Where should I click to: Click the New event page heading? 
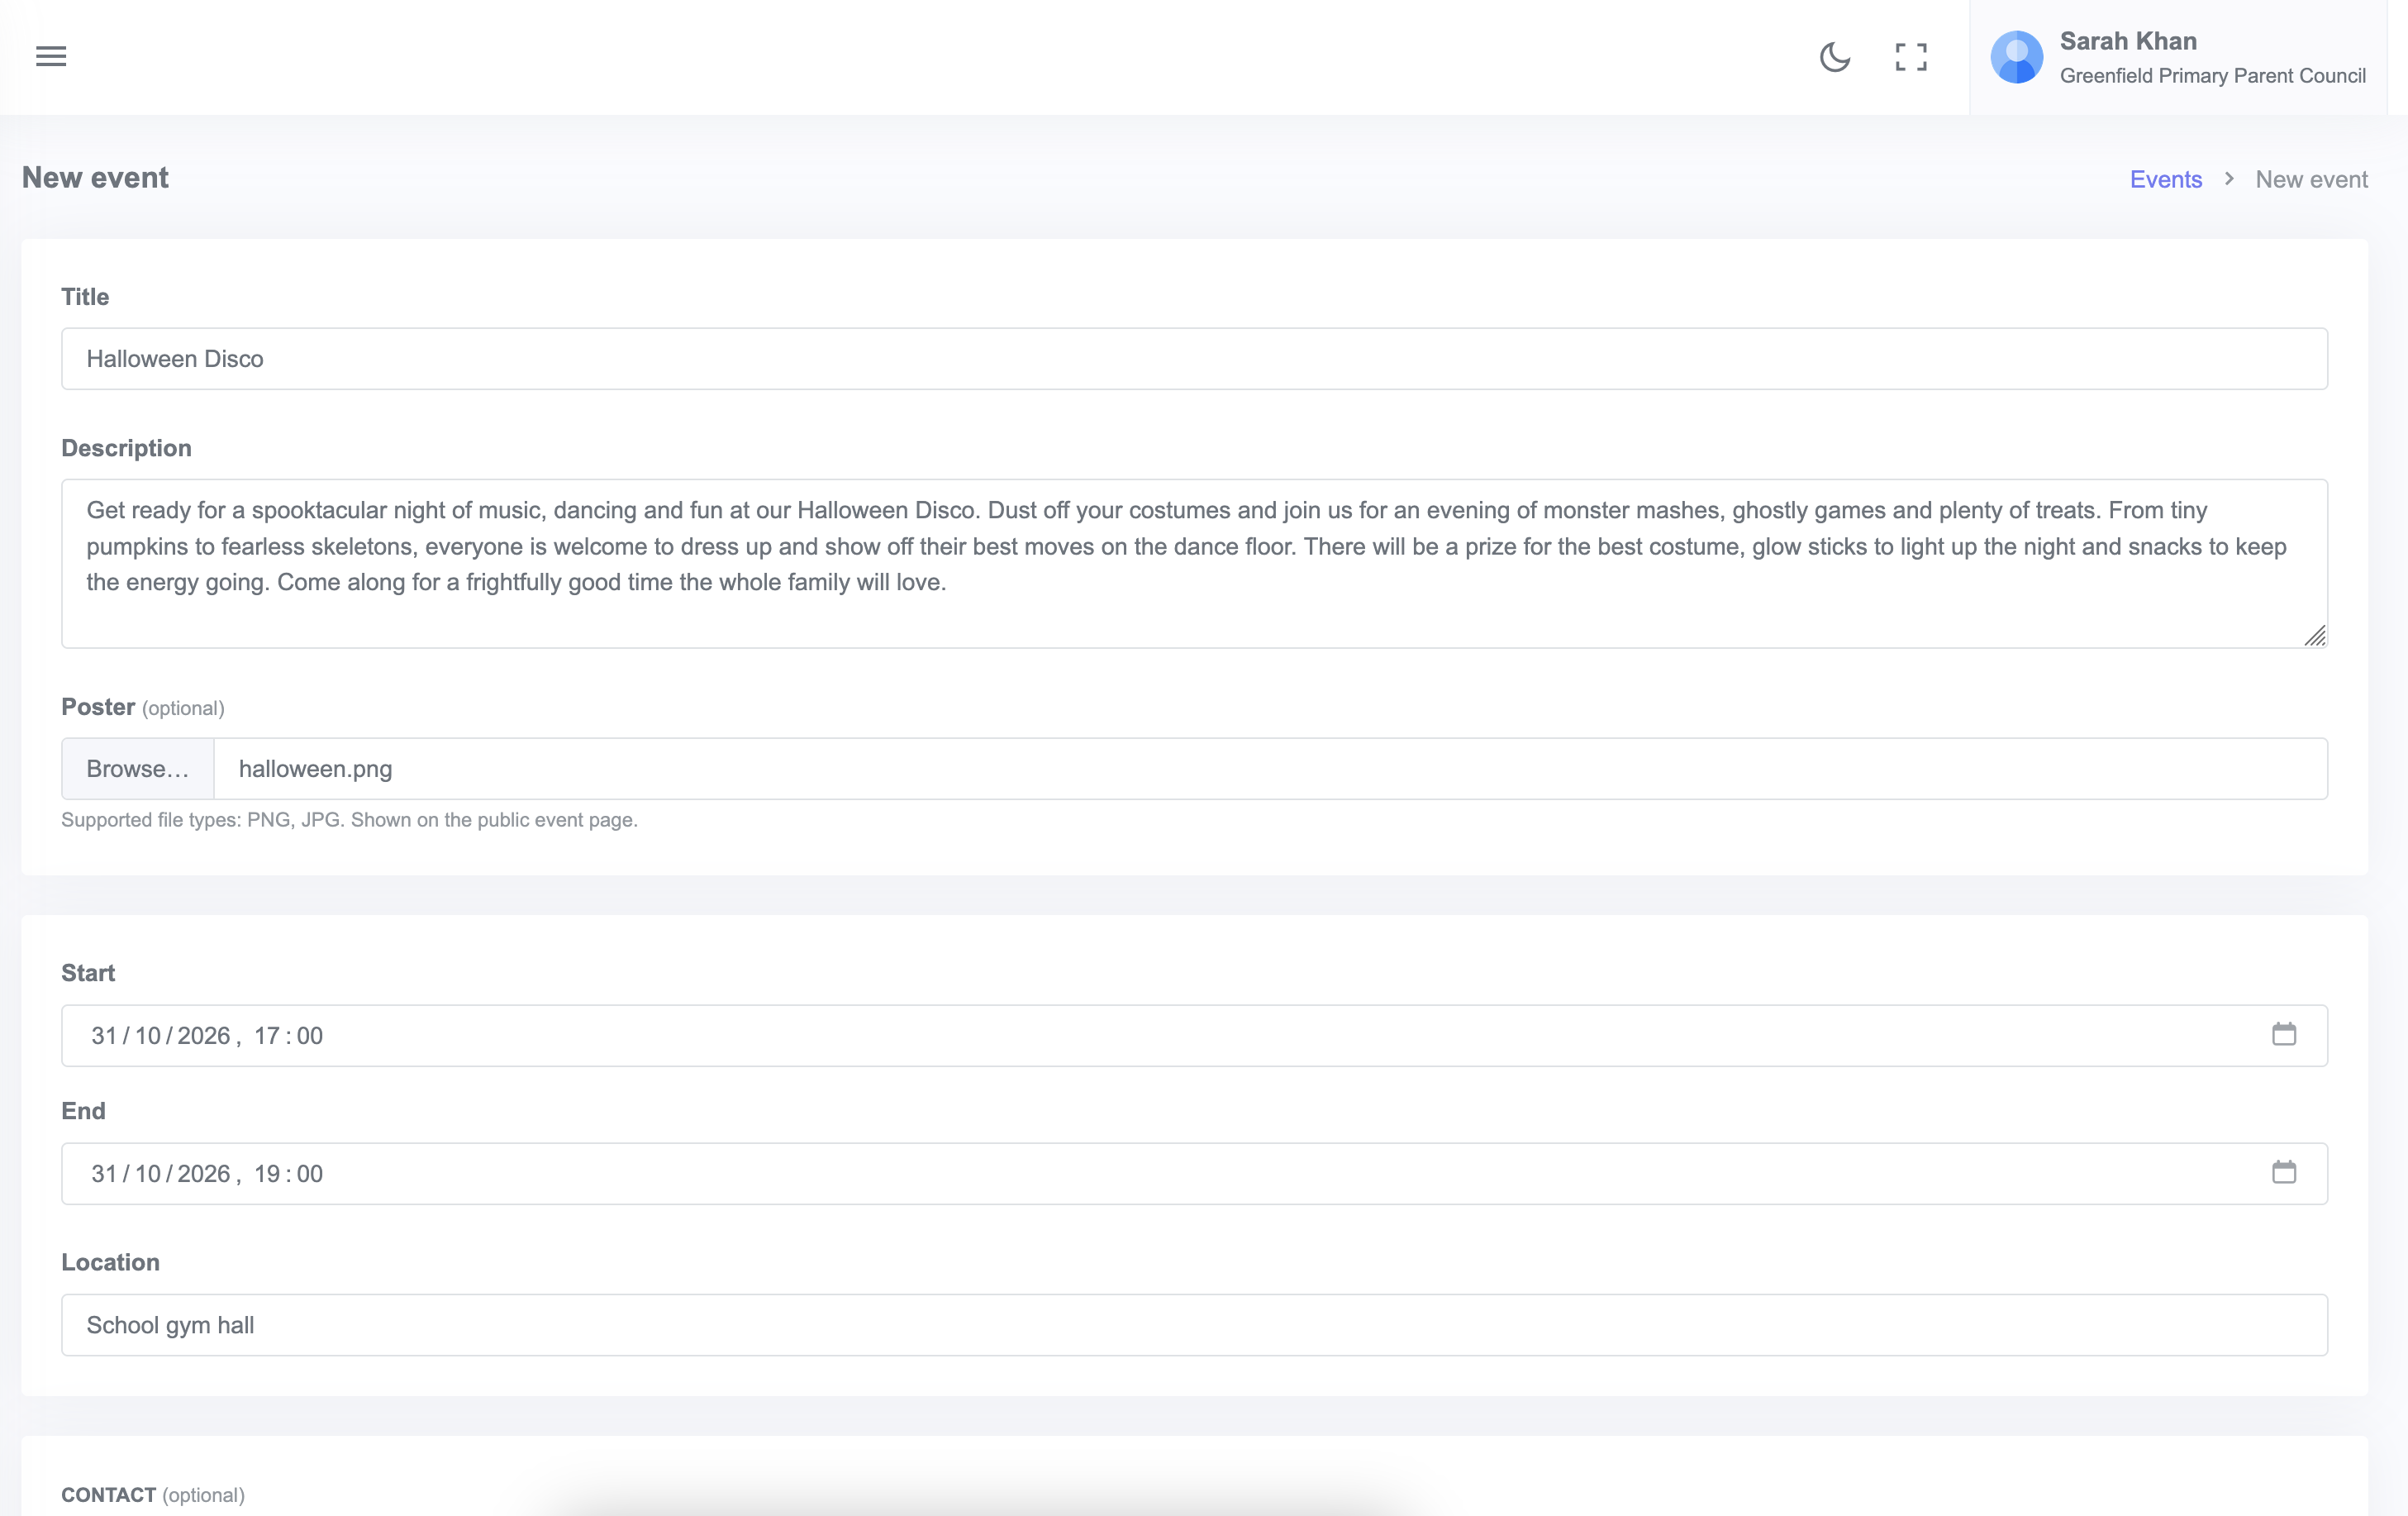[x=95, y=178]
